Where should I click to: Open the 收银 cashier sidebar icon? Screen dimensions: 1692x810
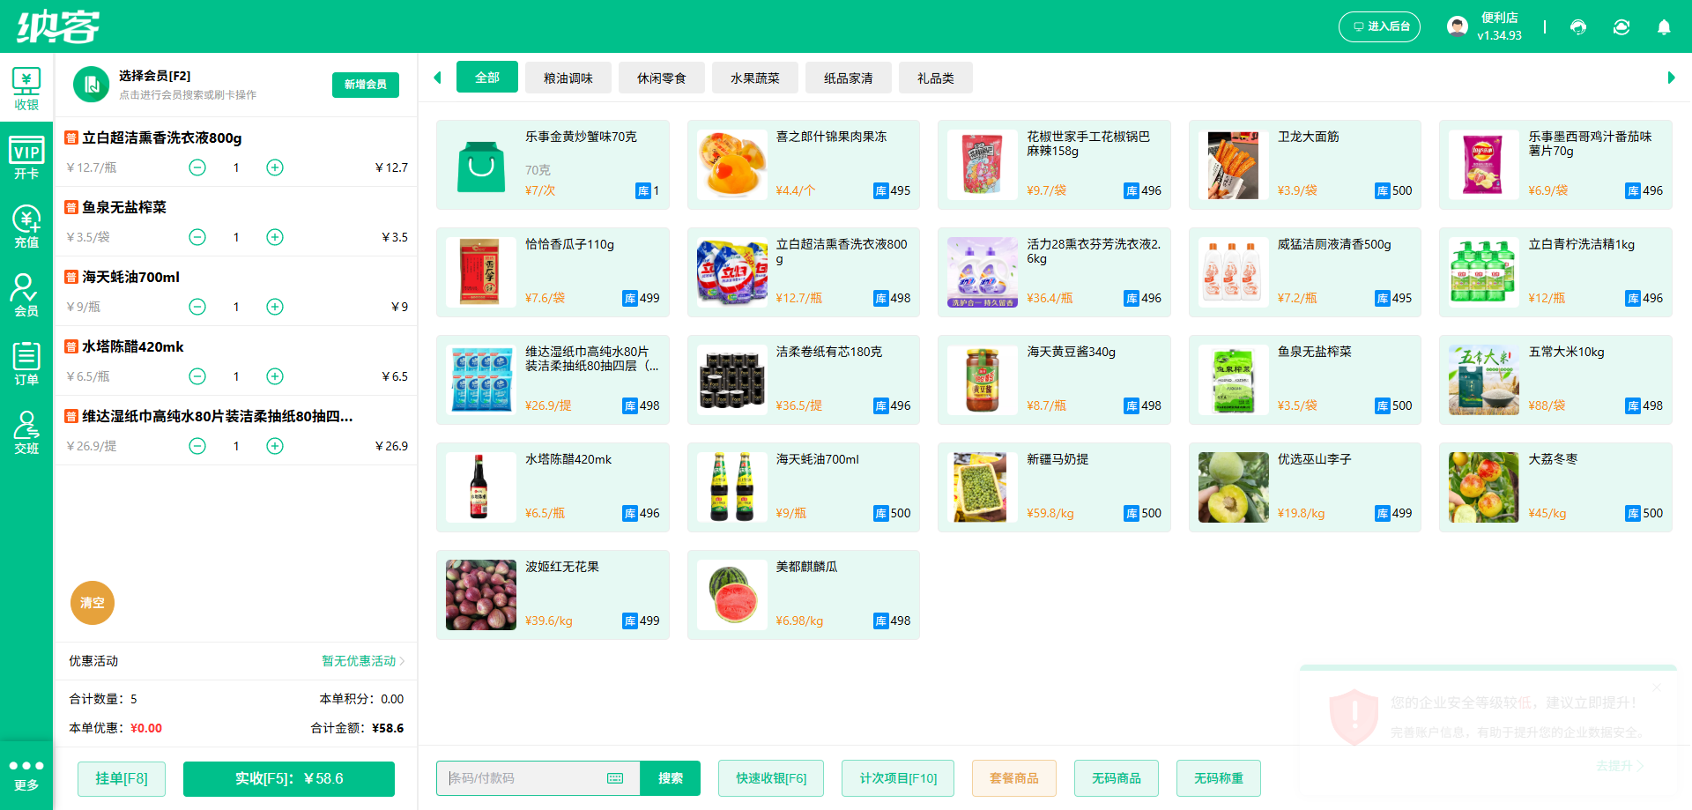(x=26, y=88)
